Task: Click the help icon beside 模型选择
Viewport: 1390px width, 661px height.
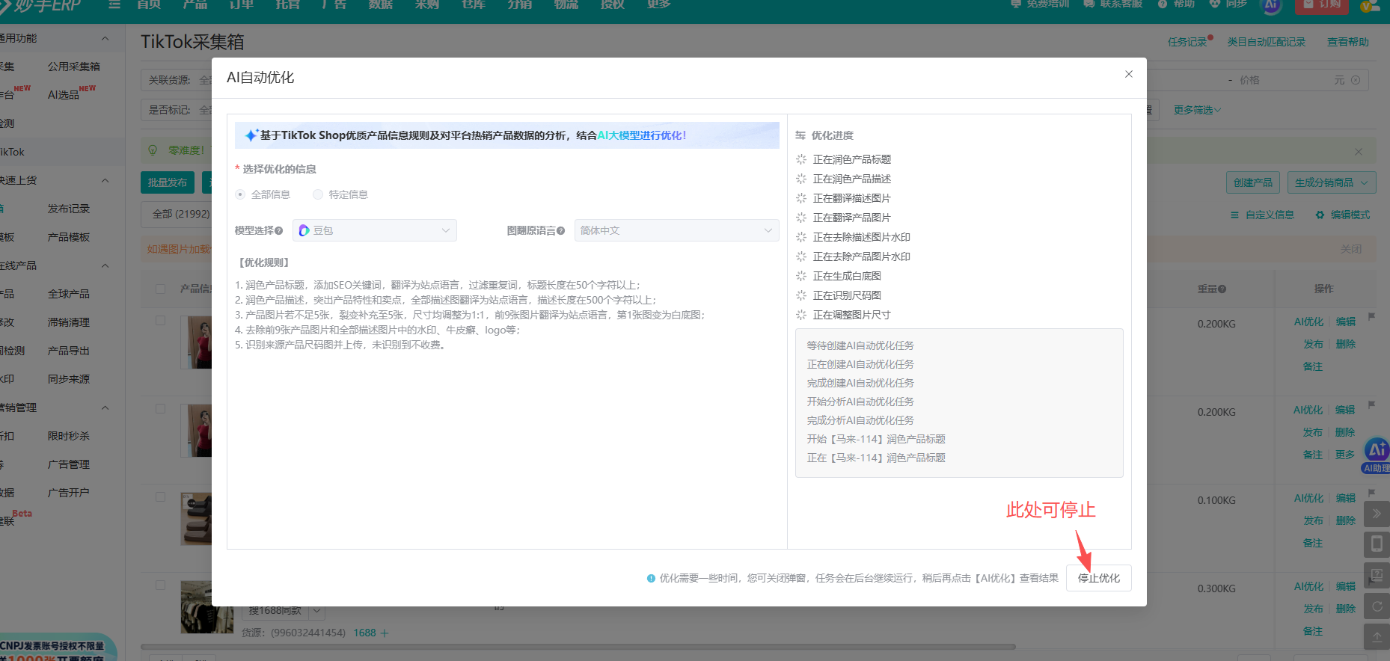Action: click(279, 231)
